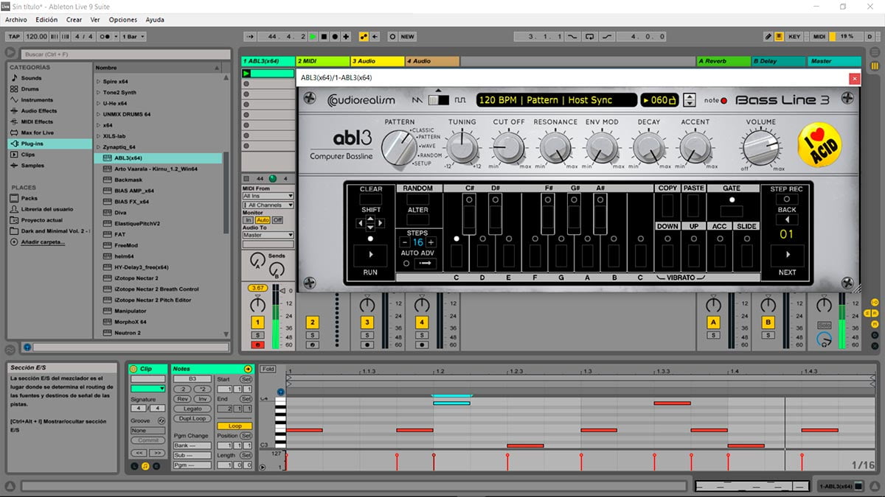This screenshot has width=885, height=497.
Task: Click the Groove hot-swap icon
Action: click(x=162, y=420)
